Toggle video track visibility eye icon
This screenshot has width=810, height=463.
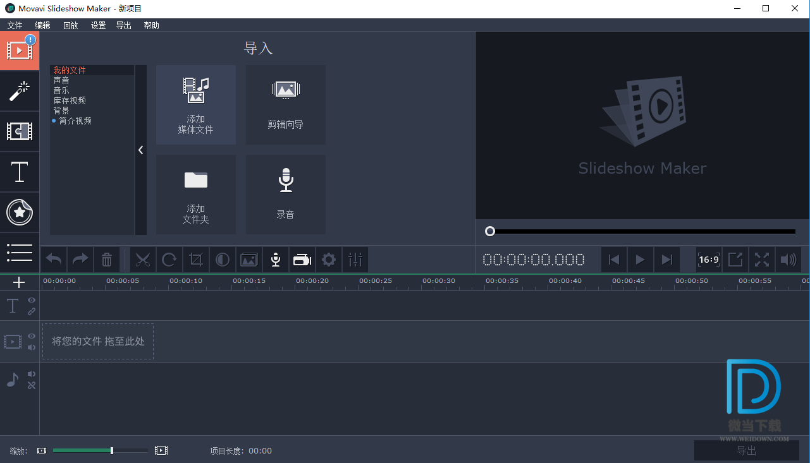31,337
